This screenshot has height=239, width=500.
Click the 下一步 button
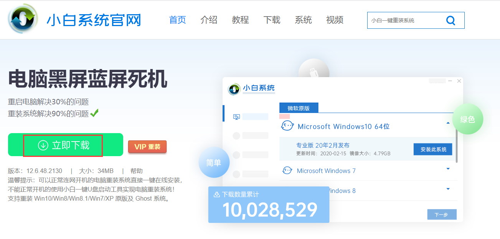coord(442,214)
